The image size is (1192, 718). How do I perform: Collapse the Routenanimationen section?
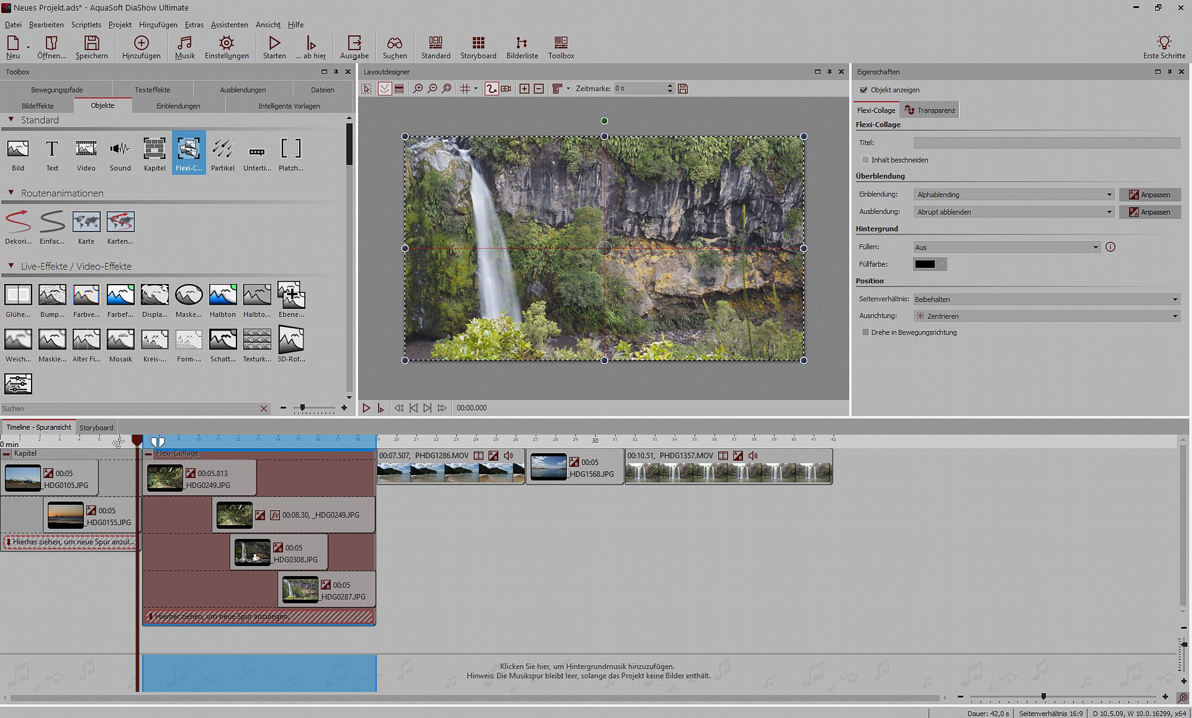coord(11,193)
